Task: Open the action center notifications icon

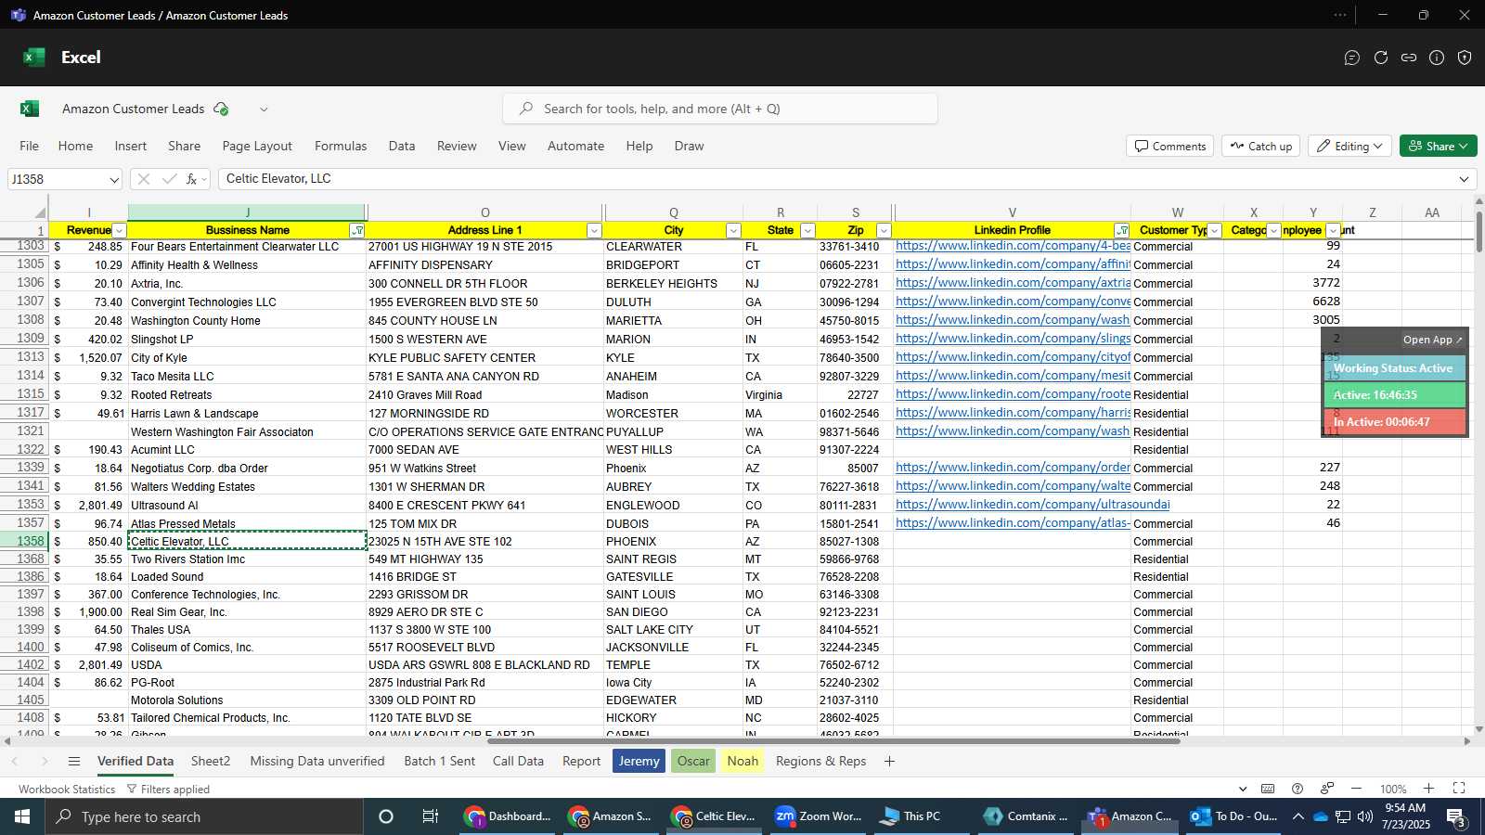Action: click(x=1457, y=816)
